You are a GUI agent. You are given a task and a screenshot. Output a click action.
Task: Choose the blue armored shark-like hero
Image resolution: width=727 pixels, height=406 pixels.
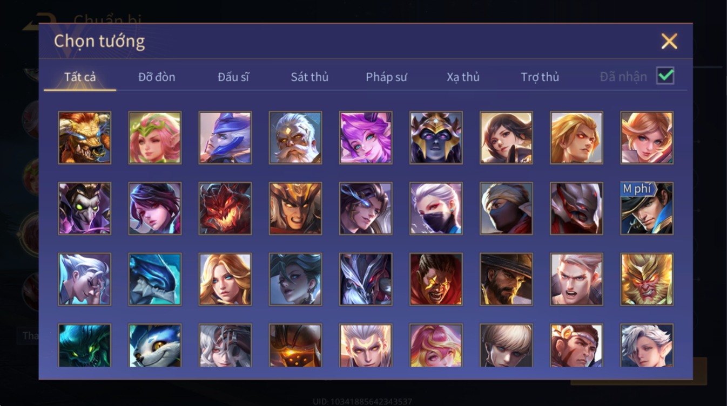click(155, 279)
